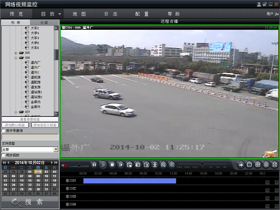The image size is (280, 210).
Task: Enter fullscreen view mode
Action: point(275,165)
